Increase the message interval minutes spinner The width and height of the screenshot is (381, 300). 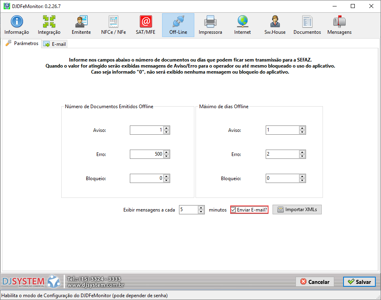point(201,208)
